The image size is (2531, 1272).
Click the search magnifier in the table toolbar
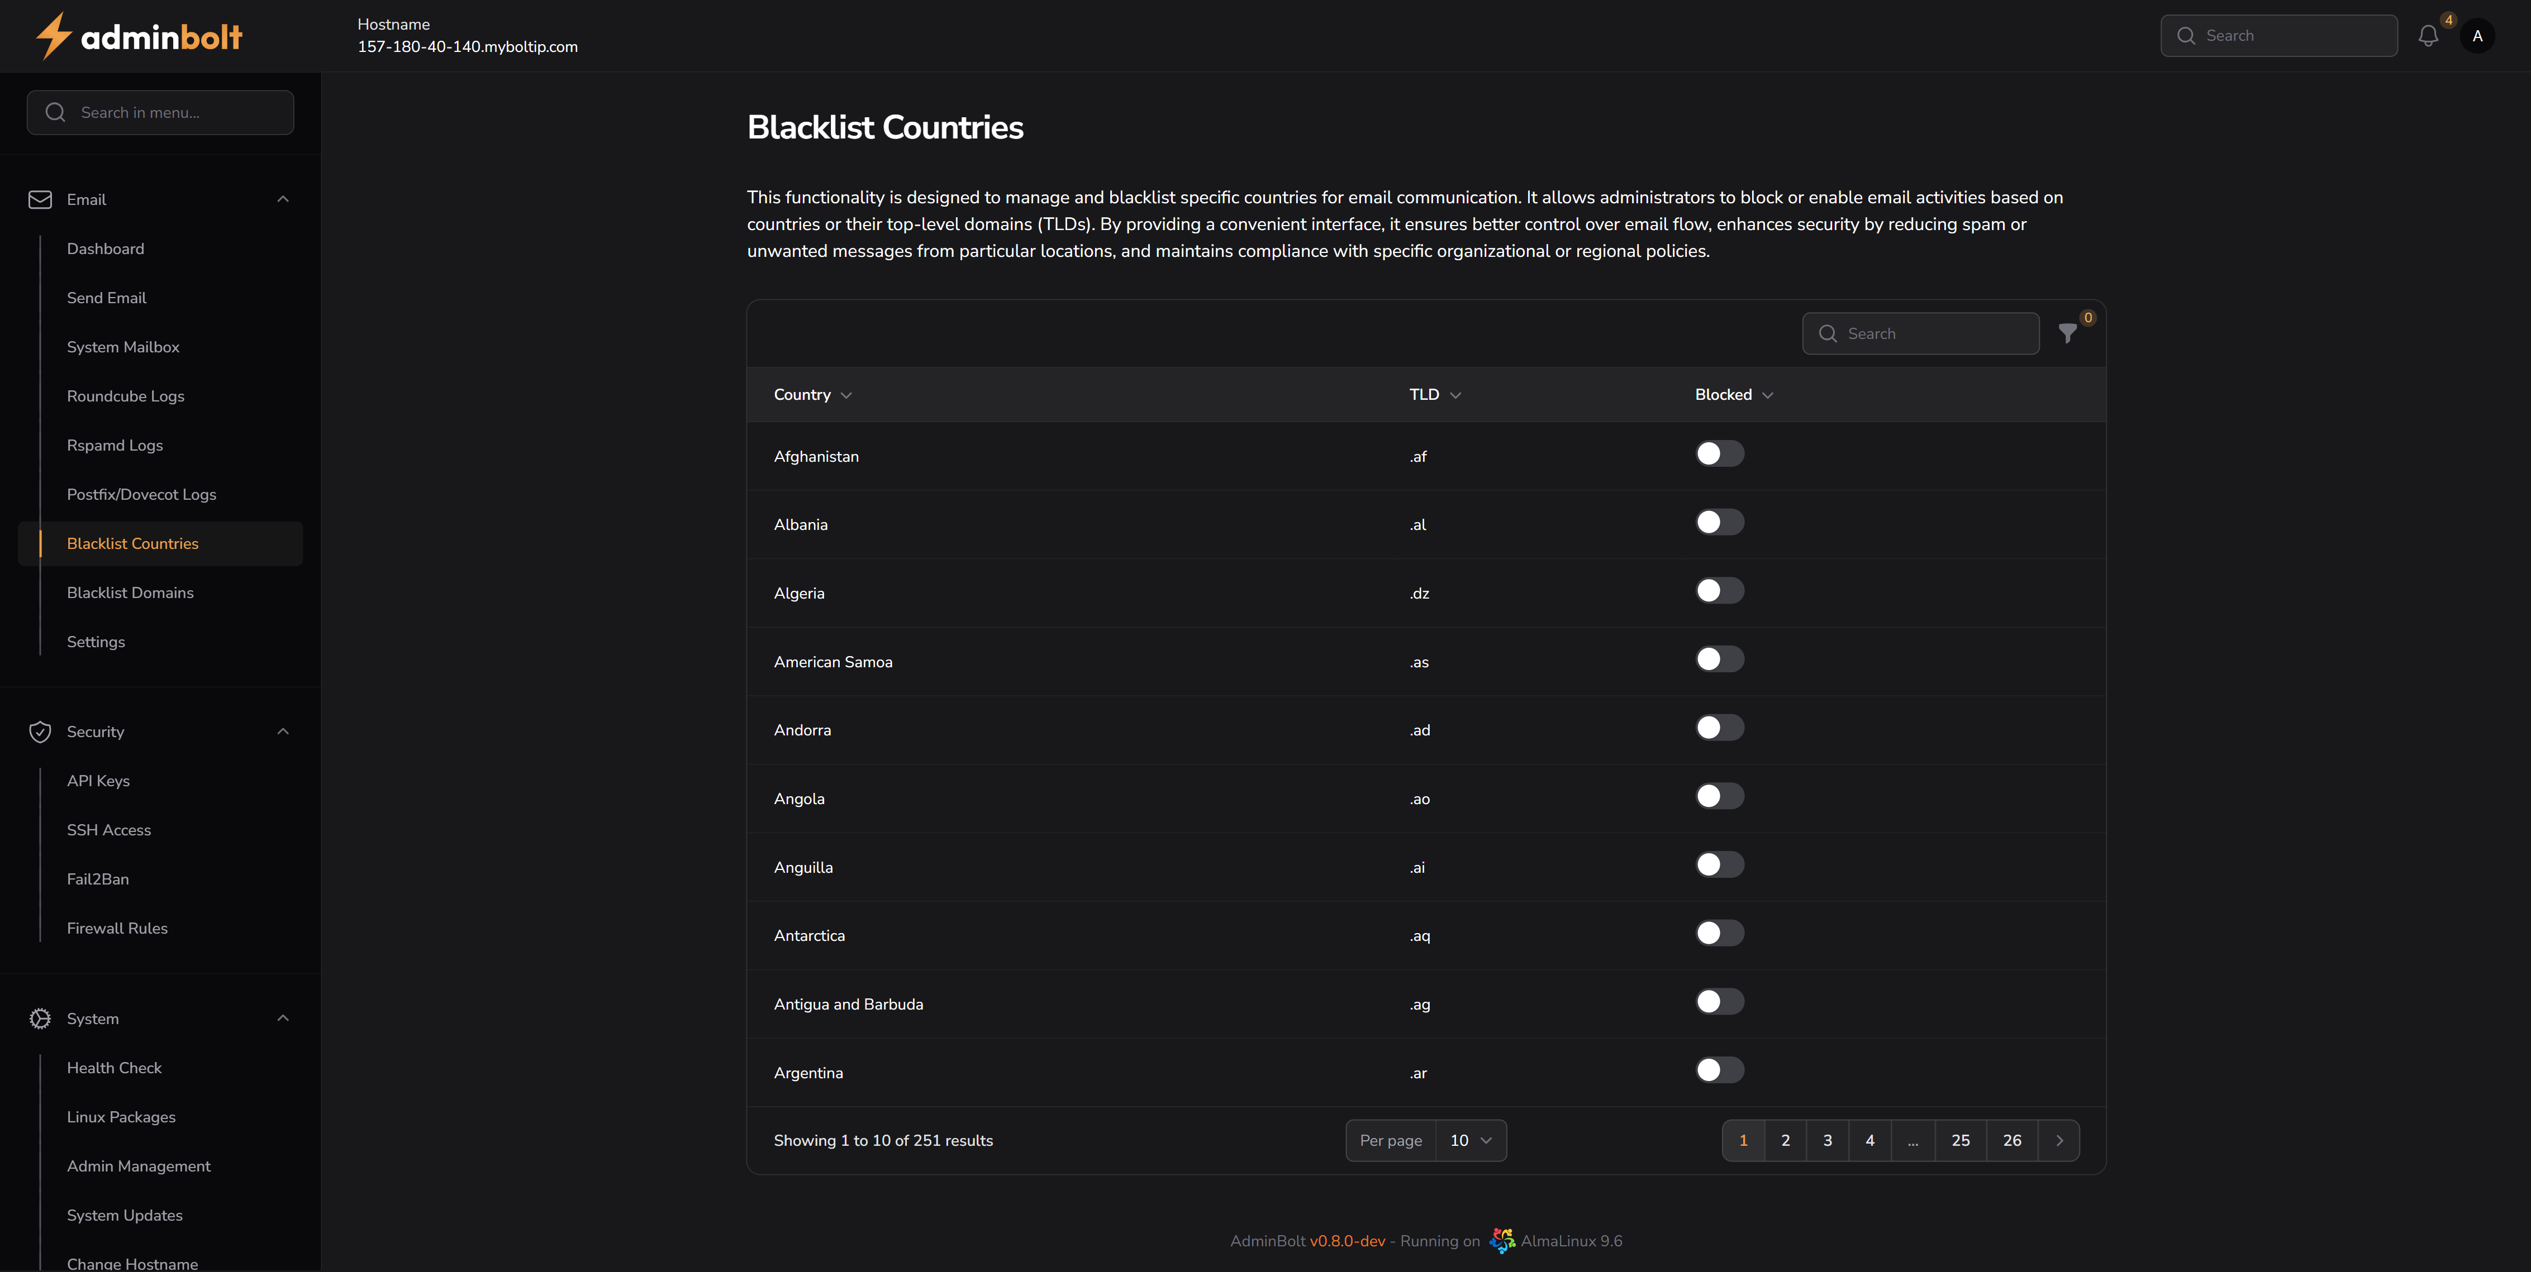tap(1828, 334)
